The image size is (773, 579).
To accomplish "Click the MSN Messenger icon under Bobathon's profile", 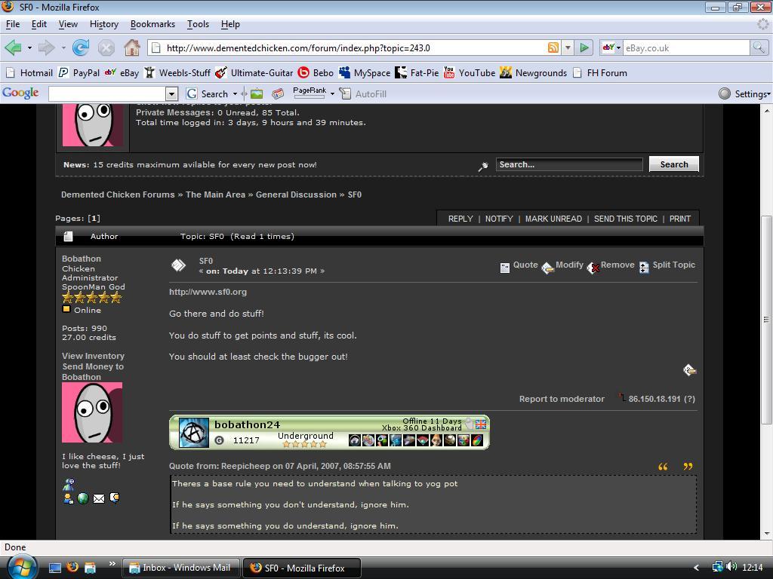I will pos(68,484).
